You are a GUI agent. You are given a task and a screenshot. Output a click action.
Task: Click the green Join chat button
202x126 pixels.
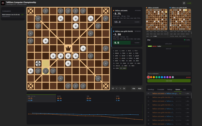(x=169, y=81)
